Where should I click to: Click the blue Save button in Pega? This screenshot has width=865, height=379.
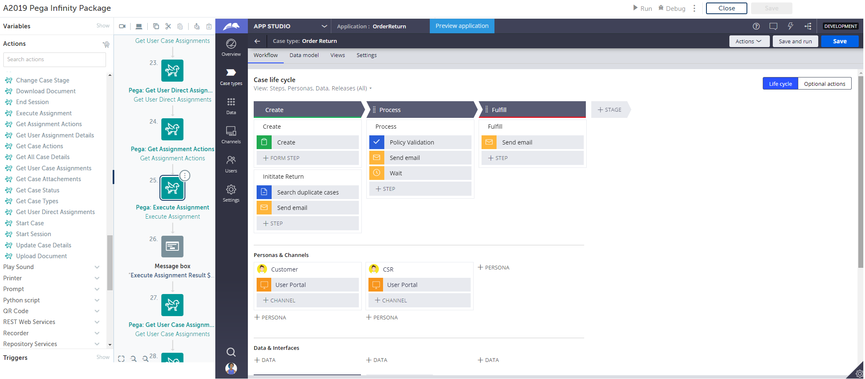point(840,41)
